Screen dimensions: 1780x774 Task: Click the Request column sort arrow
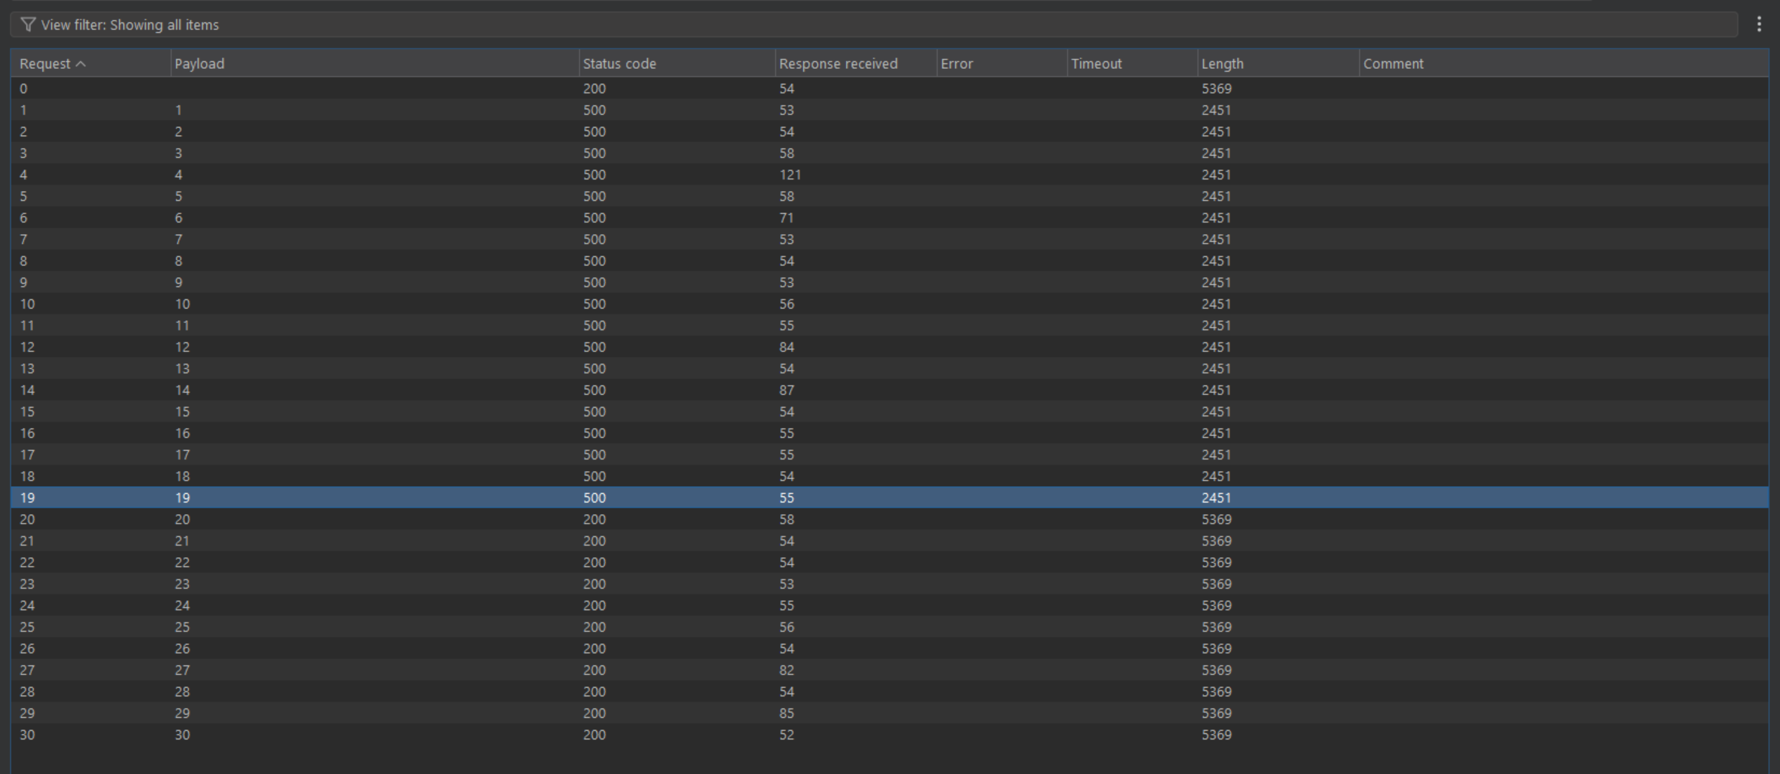click(81, 64)
